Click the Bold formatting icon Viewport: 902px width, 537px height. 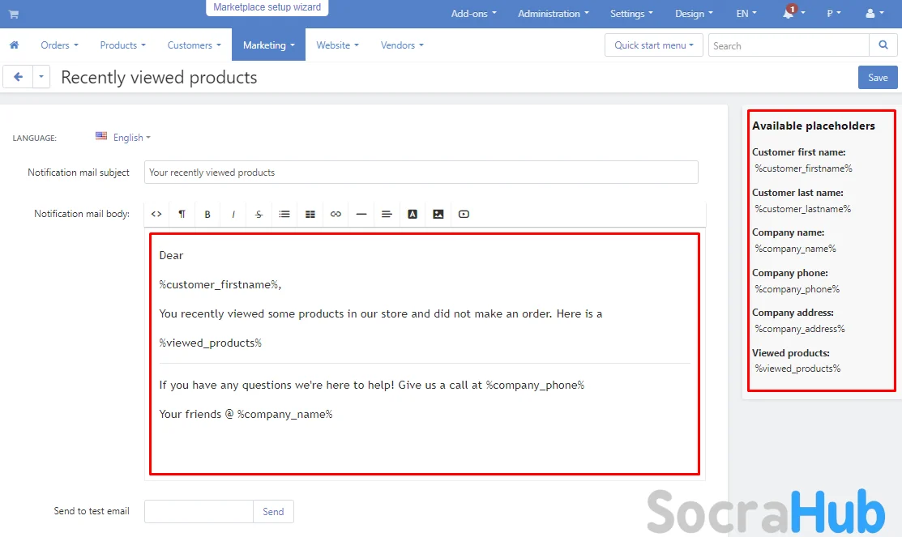click(x=207, y=214)
